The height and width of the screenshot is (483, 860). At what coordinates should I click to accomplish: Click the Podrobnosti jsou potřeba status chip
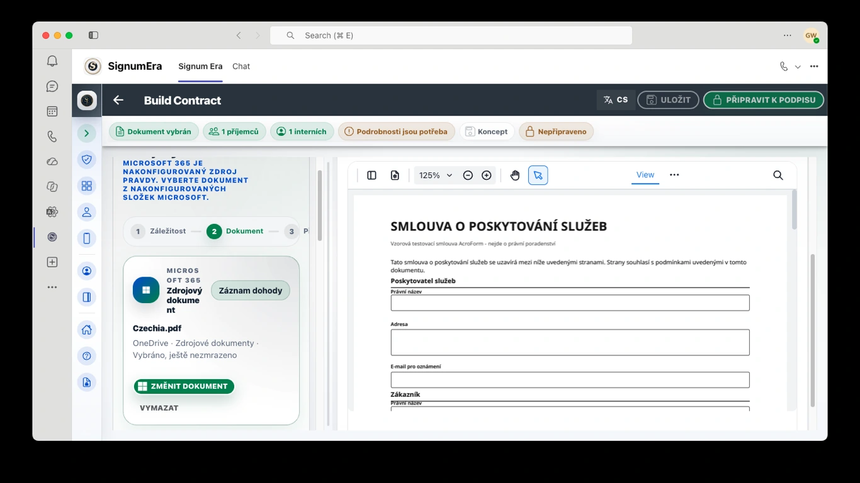tap(397, 131)
